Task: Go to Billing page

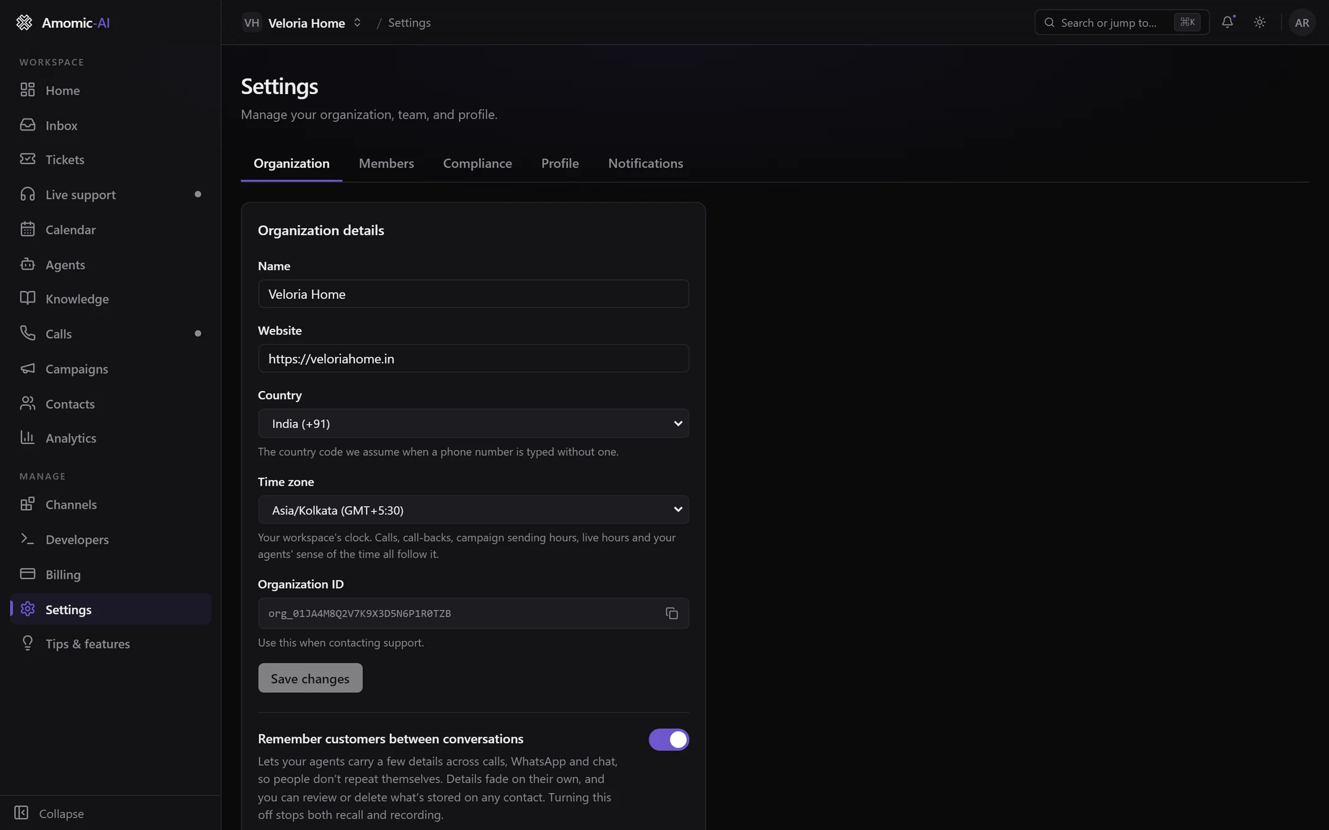Action: click(111, 574)
